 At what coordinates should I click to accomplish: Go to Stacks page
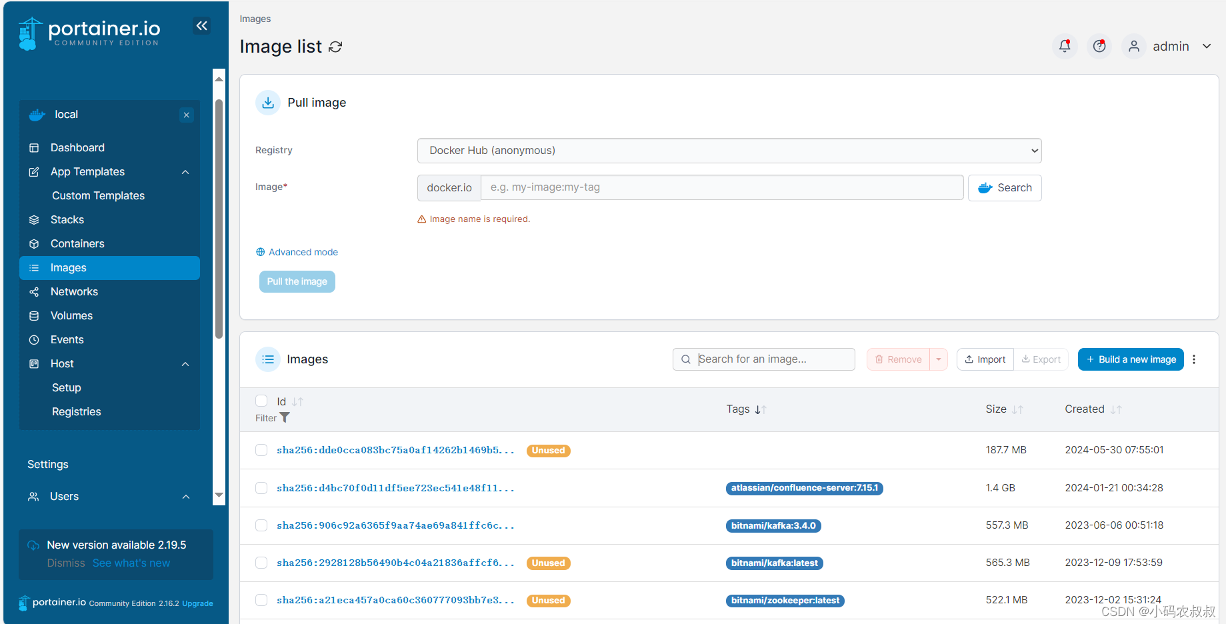(x=67, y=220)
